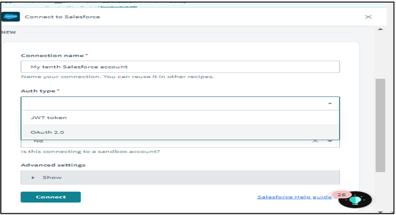The height and width of the screenshot is (215, 396).
Task: Open the Salesforce Help guide link
Action: [294, 197]
